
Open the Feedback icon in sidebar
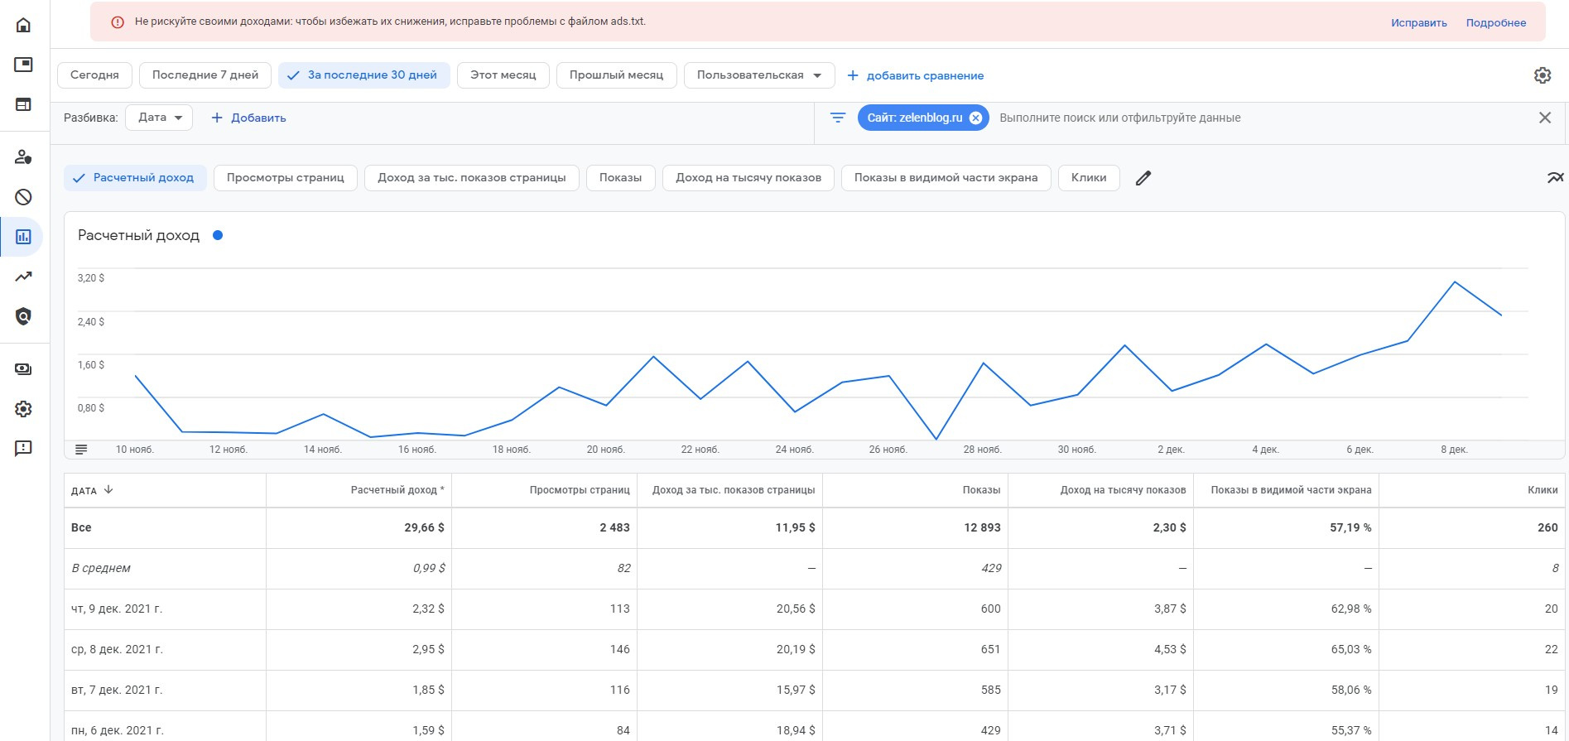(x=23, y=449)
